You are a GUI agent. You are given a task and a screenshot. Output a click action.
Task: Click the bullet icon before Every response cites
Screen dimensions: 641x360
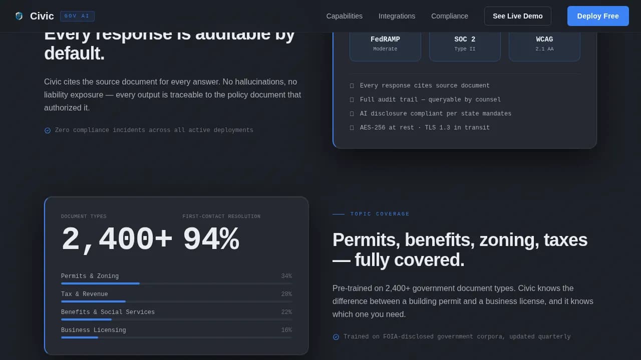pos(352,86)
